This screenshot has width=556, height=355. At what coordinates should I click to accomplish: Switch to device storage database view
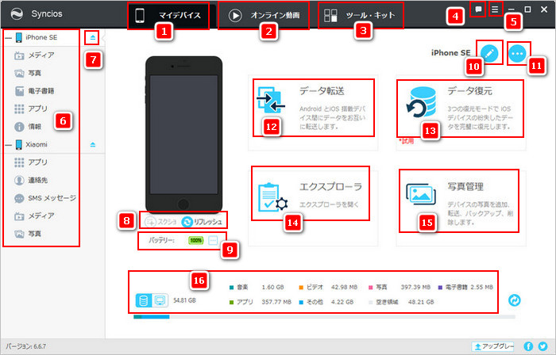(144, 300)
